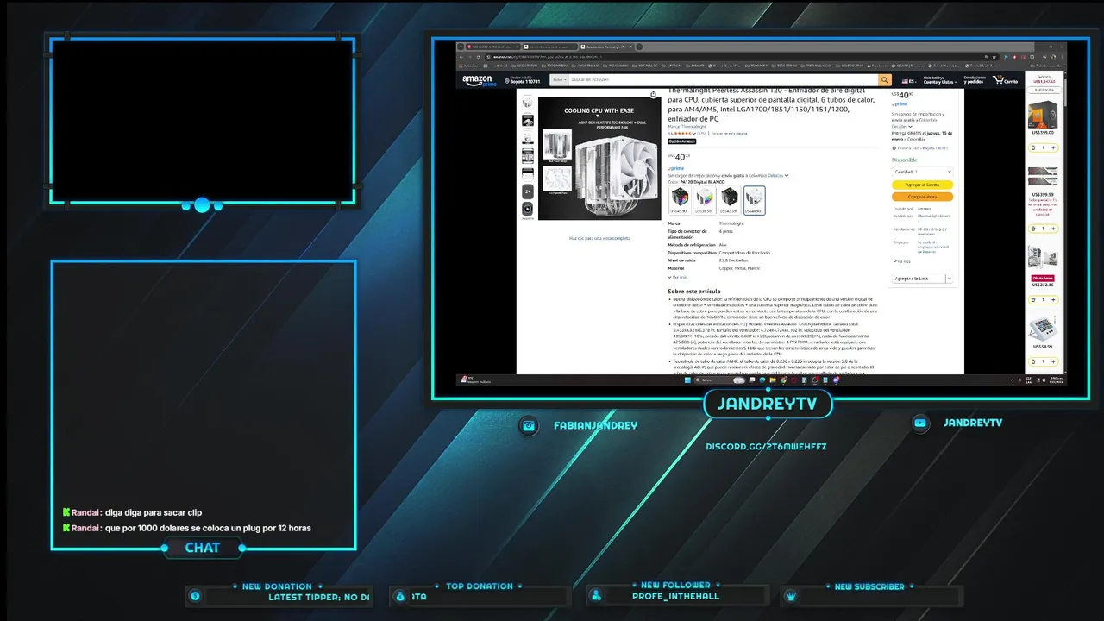Increase quantity of US$232.35 cart item
This screenshot has width=1104, height=621.
click(1053, 298)
